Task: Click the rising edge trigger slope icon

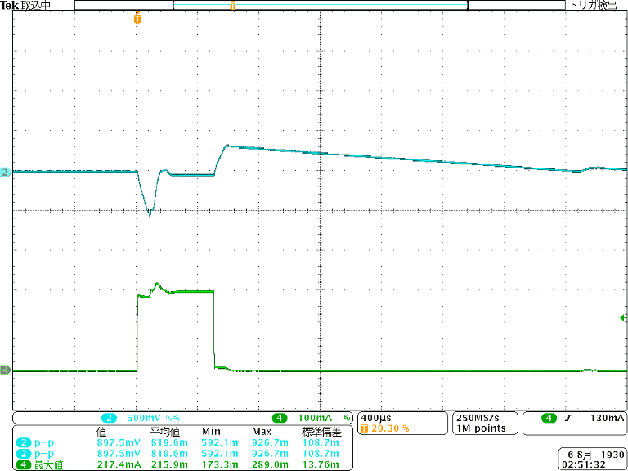Action: 567,418
